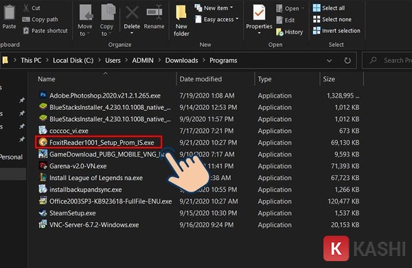The image size is (412, 268).
Task: Go to the Downloads breadcrumb
Action: pyautogui.click(x=181, y=60)
